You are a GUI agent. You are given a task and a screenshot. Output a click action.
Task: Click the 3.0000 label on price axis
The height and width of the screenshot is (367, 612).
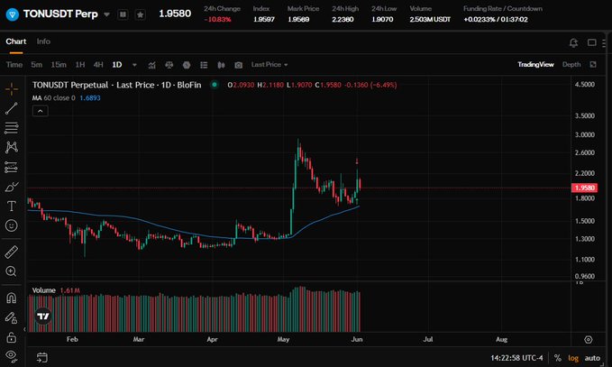click(x=585, y=134)
